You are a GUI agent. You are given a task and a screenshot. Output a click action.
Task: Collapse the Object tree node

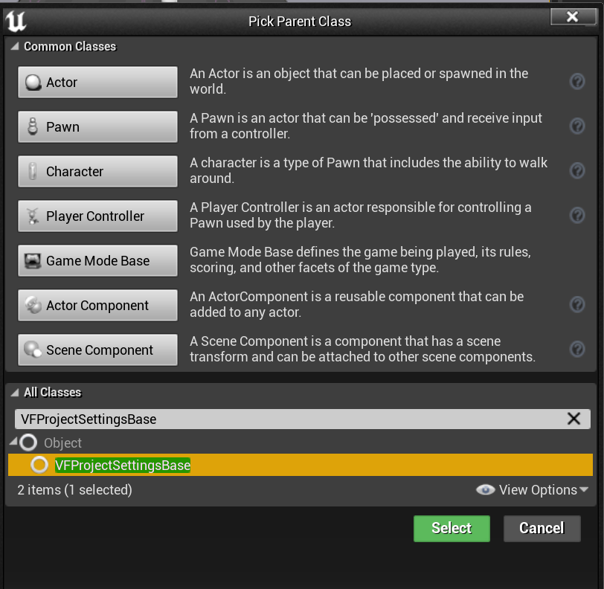point(13,443)
